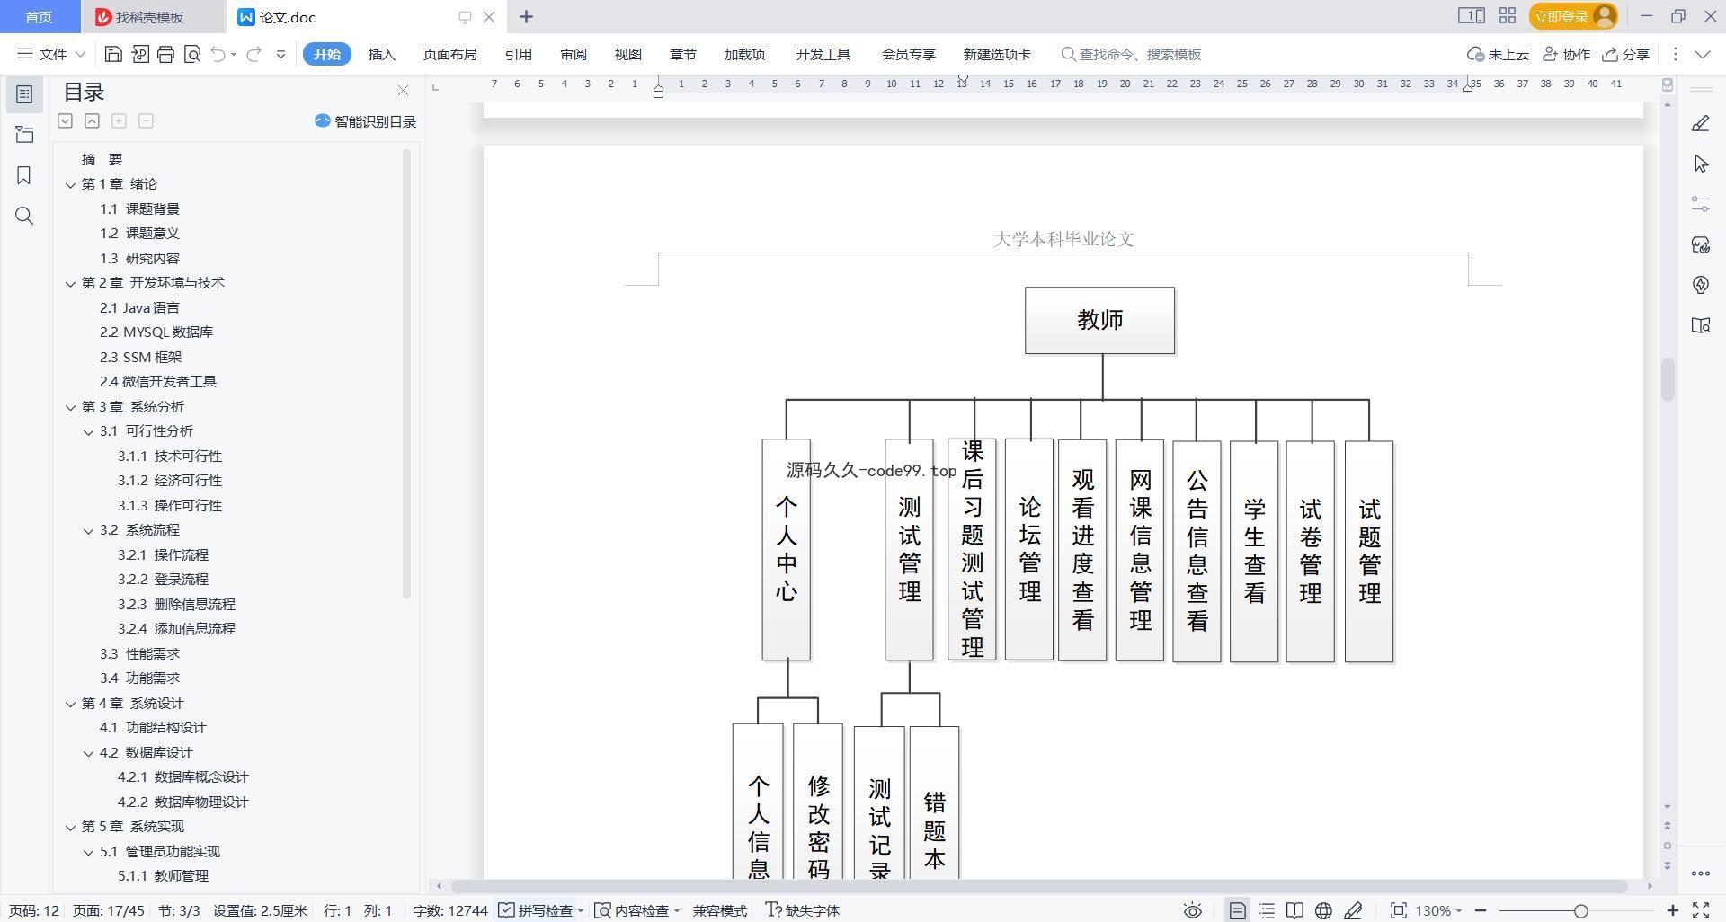
Task: Open the 开发工具 ribbon tab
Action: [x=823, y=54]
